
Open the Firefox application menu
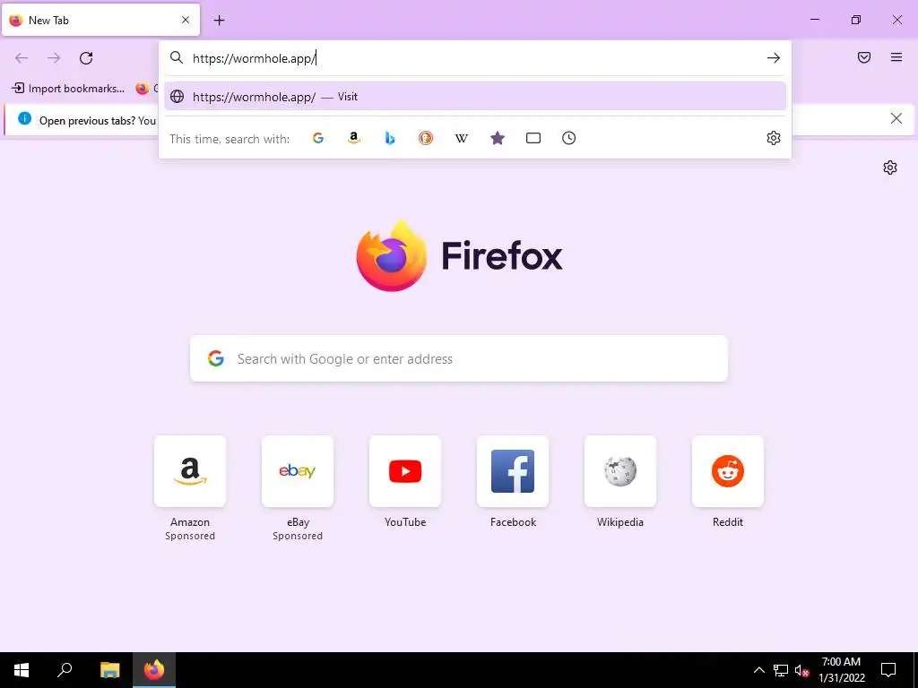click(x=896, y=57)
